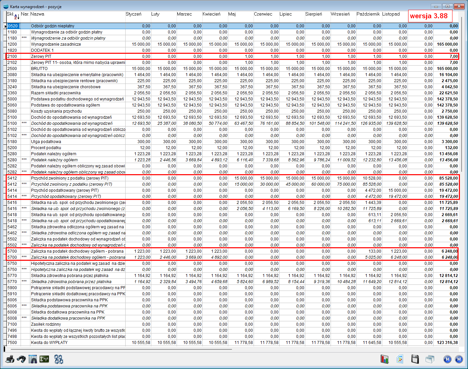Click the cascading windows icon
This screenshot has height=369, width=468.
(430, 359)
